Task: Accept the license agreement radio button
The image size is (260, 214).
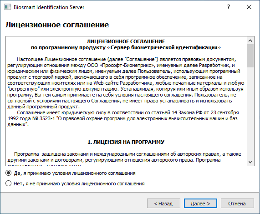Action: 9,173
